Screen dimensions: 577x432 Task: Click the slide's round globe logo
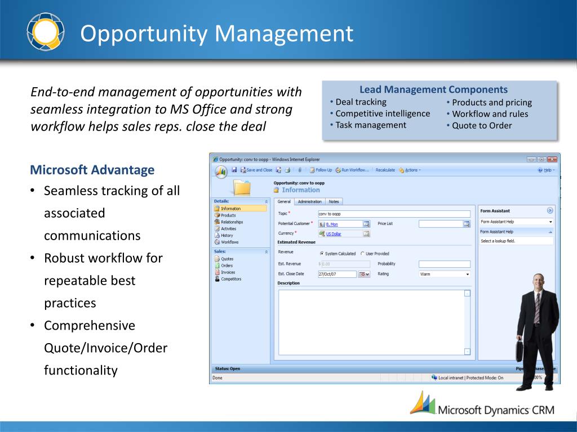click(46, 32)
